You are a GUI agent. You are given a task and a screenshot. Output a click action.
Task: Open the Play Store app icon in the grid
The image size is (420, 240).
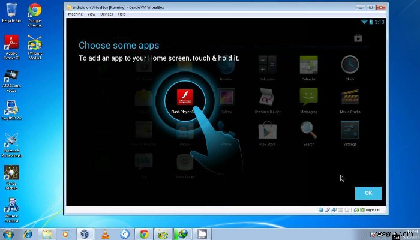point(268,130)
